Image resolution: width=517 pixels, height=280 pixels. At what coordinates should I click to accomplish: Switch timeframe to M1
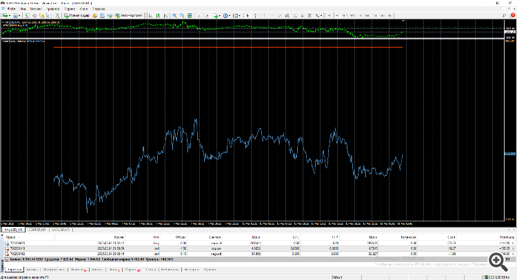point(329,15)
